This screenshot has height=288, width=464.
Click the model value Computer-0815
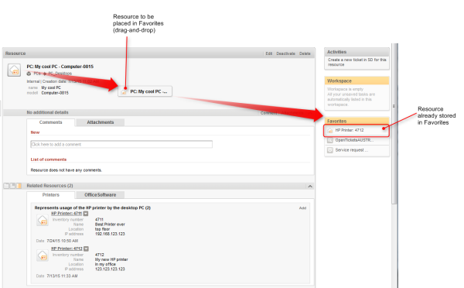tap(55, 93)
